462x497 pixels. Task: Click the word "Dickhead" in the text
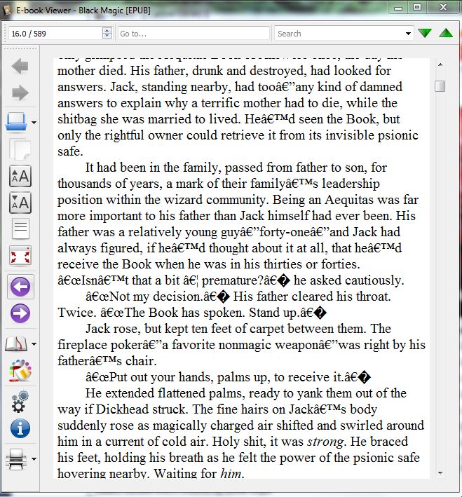[122, 409]
